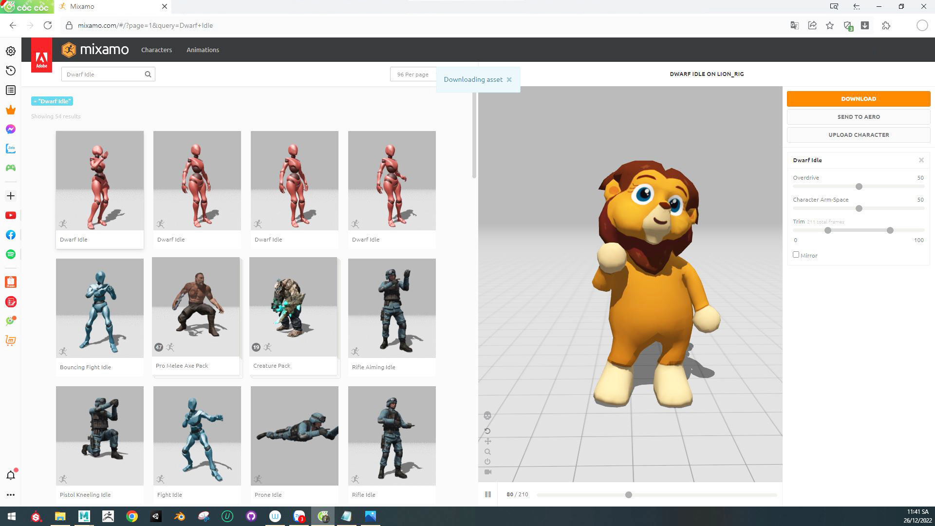Open the sidebar history clock icon
This screenshot has width=935, height=526.
[11, 71]
